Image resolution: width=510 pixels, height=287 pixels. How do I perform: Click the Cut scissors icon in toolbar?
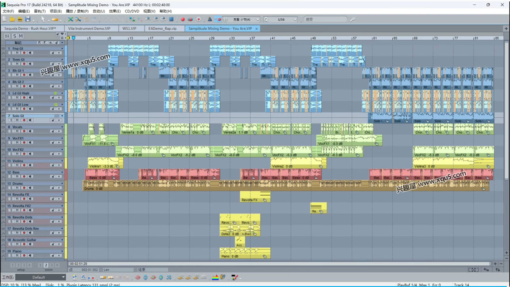pos(71,19)
